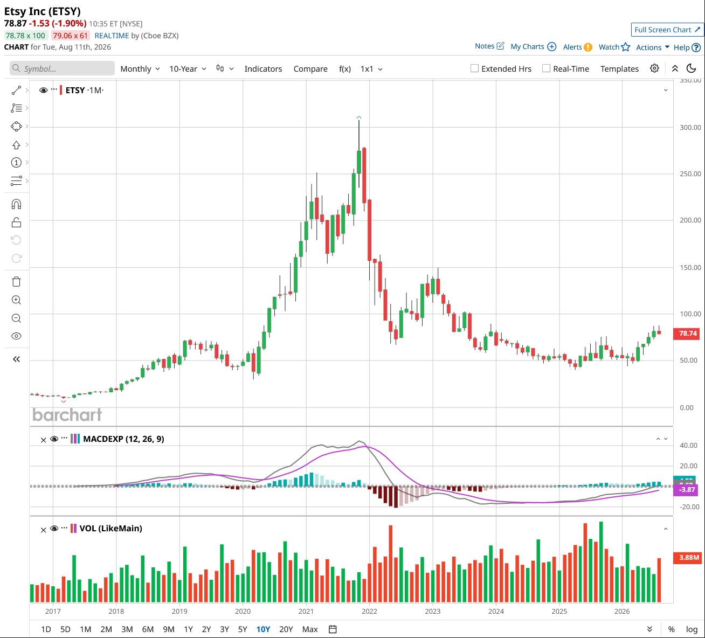Collapse the header with the double-up arrow
This screenshot has width=705, height=638.
675,68
